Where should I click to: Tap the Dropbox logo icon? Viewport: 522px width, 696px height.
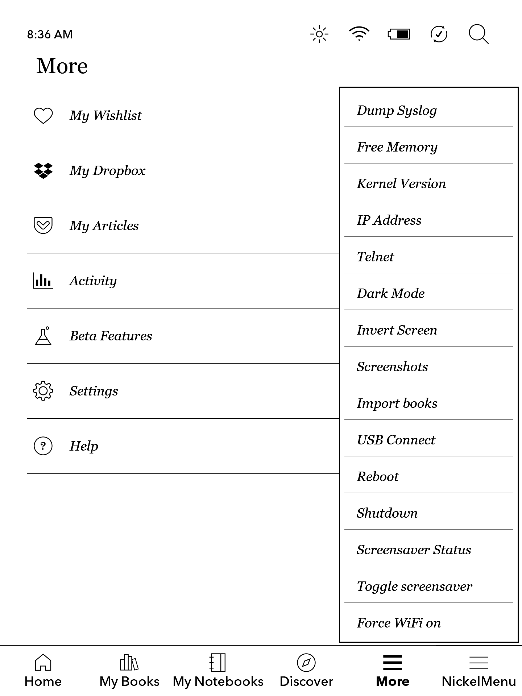[43, 171]
